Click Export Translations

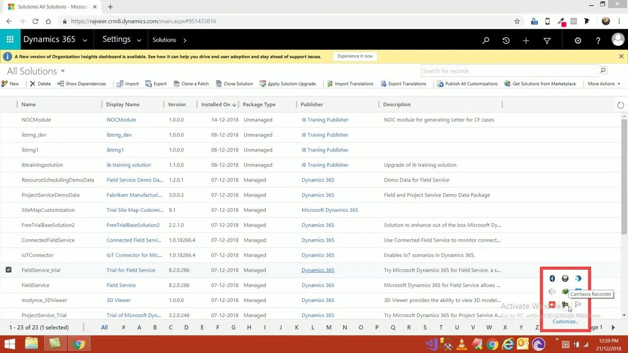(x=403, y=84)
